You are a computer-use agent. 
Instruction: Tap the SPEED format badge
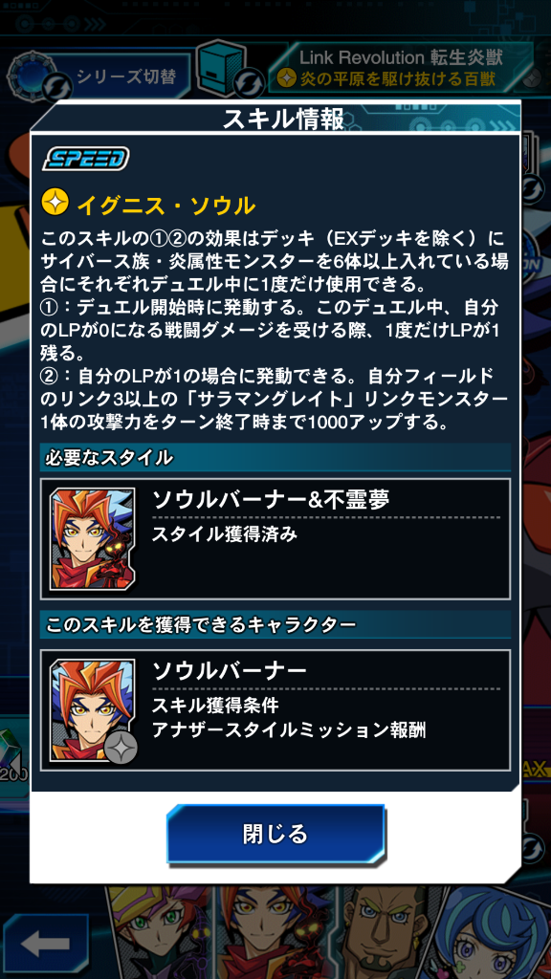[x=85, y=160]
